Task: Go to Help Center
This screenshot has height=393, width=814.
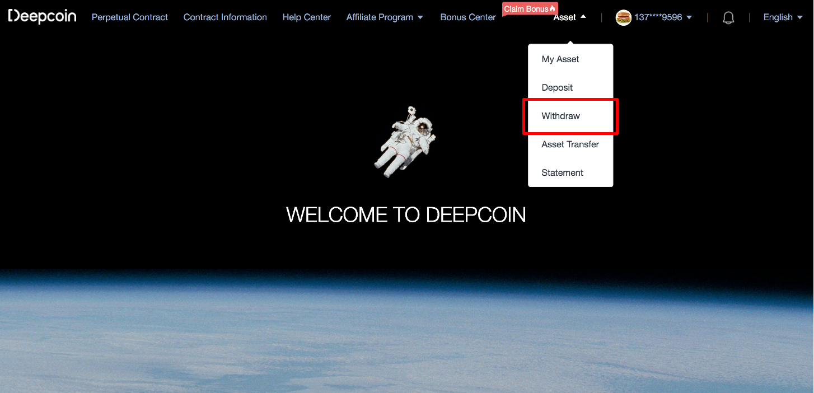Action: (307, 17)
